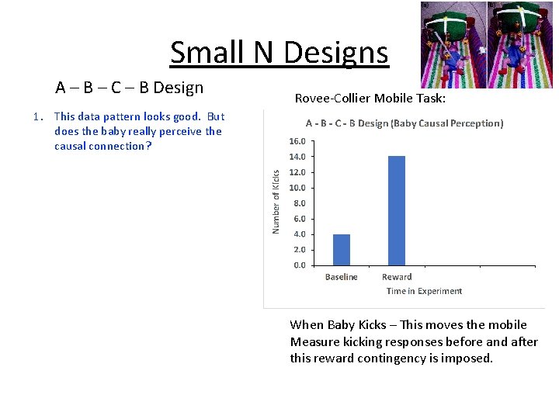559x419 pixels.
Task: Click the Reward bar in the chart
Action: click(x=397, y=210)
